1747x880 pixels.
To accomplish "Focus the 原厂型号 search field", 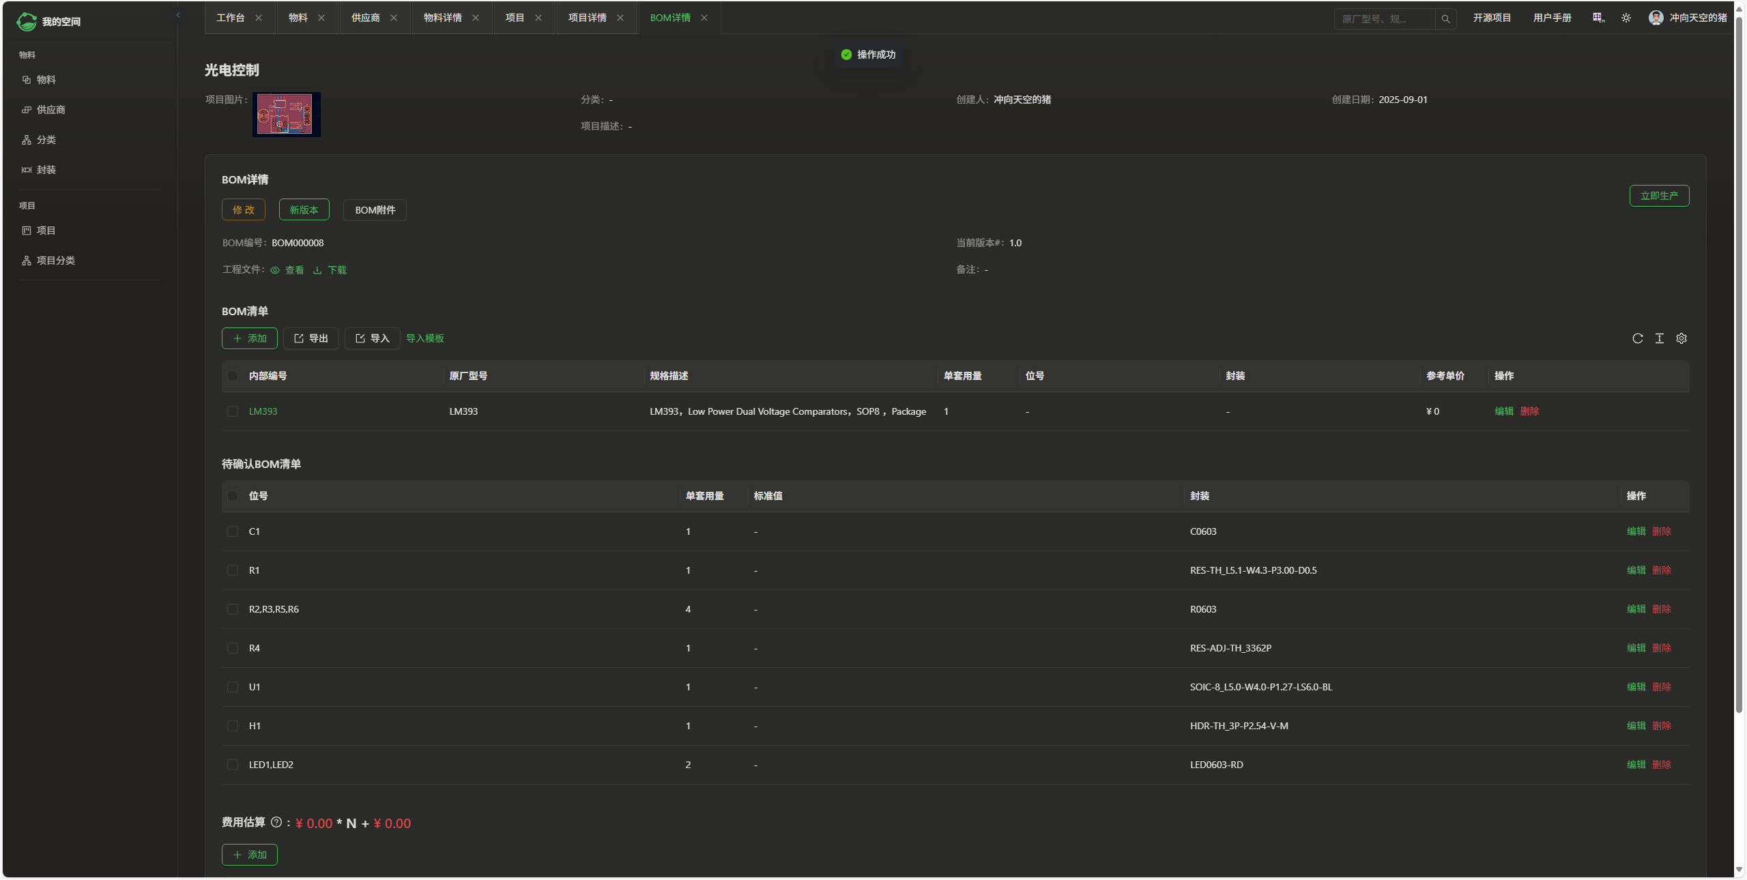I will 1385,19.
